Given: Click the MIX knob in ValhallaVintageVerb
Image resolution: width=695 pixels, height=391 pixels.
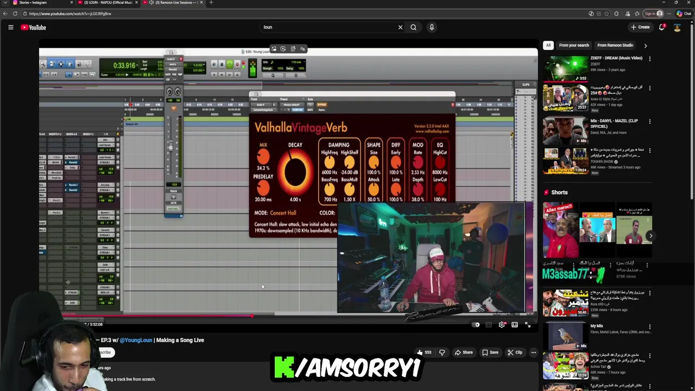Looking at the screenshot, I should [263, 156].
